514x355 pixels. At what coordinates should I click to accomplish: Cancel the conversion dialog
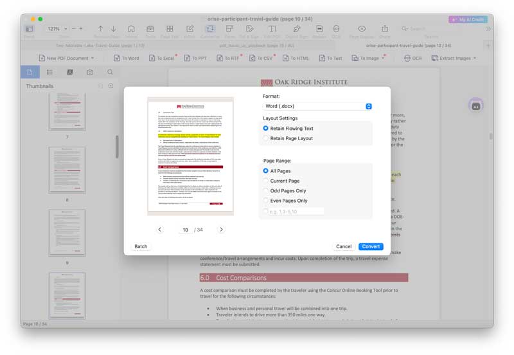pyautogui.click(x=344, y=246)
